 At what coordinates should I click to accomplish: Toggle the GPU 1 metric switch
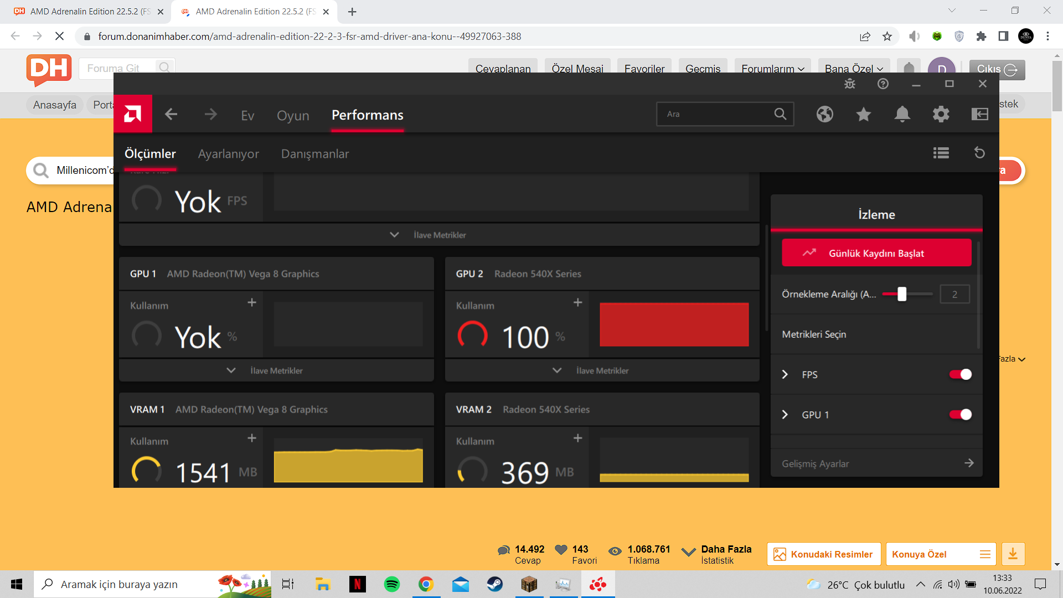pyautogui.click(x=961, y=415)
